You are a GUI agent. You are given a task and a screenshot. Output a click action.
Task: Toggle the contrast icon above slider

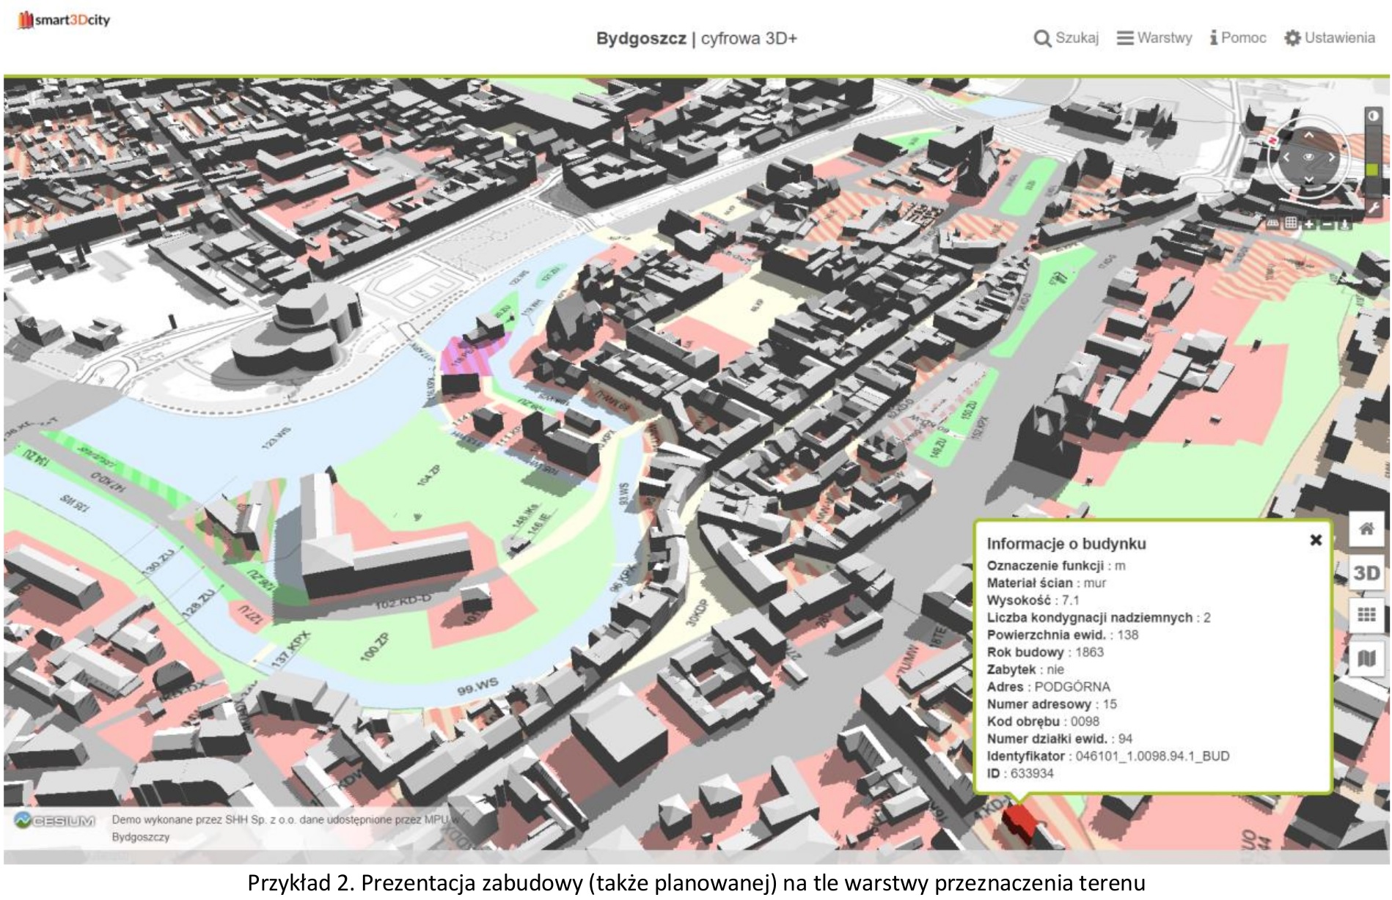[x=1372, y=116]
